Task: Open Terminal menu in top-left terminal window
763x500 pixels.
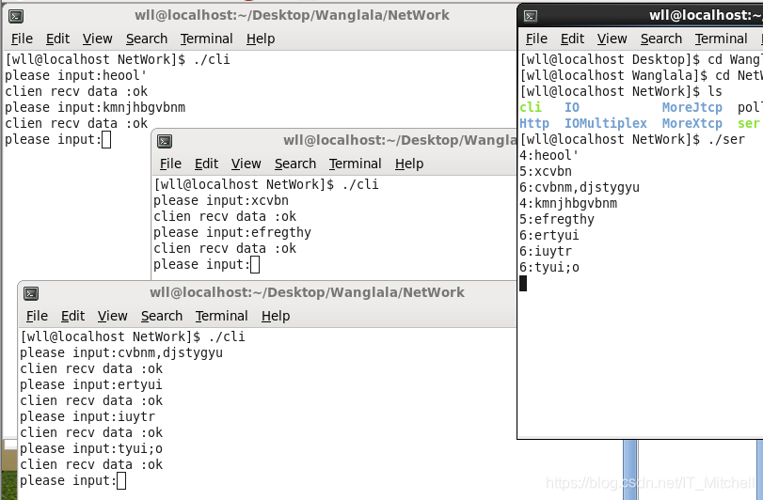Action: (206, 39)
